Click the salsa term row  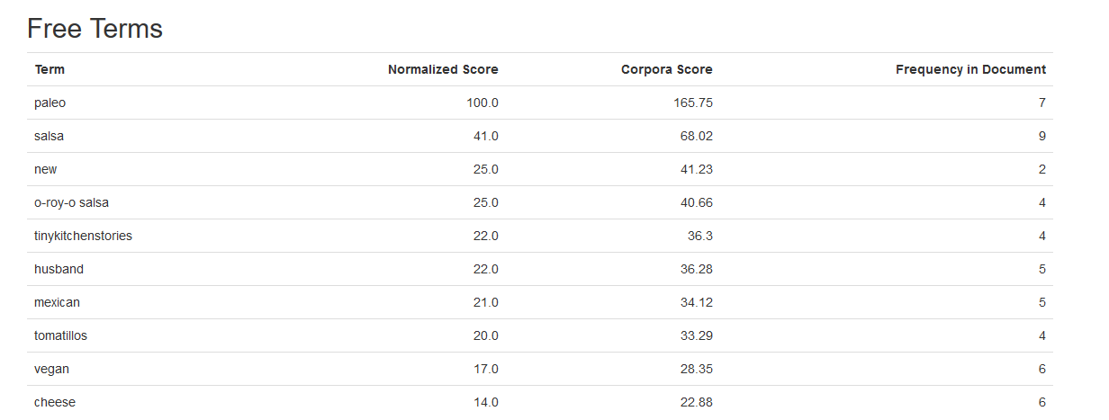tap(49, 136)
